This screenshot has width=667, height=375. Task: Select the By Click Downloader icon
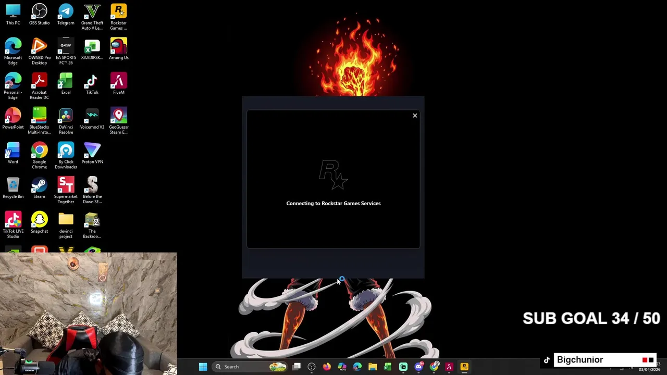66,156
